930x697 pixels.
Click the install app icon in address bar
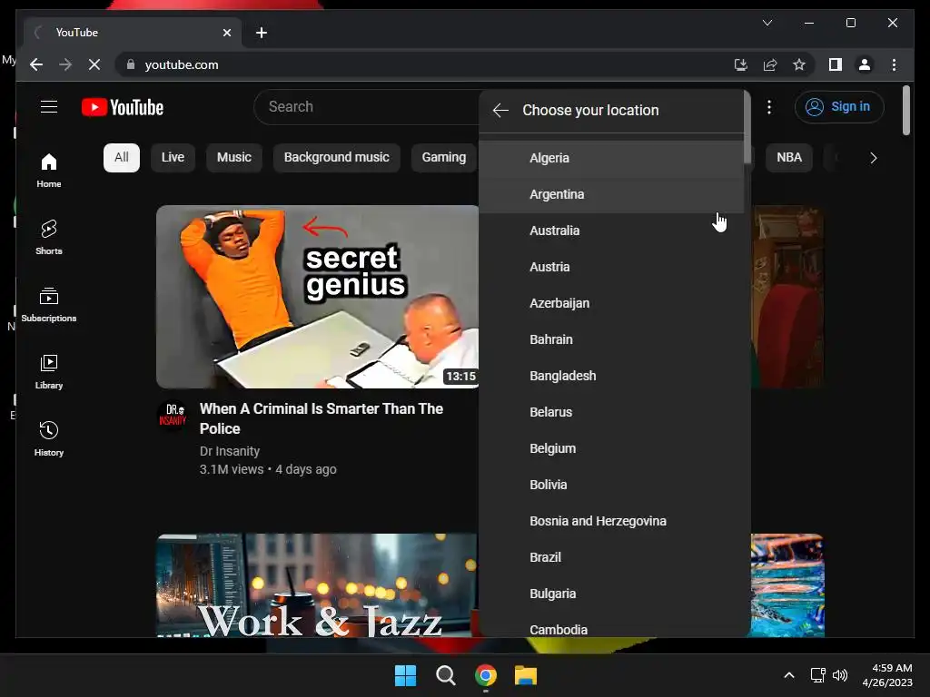point(740,64)
